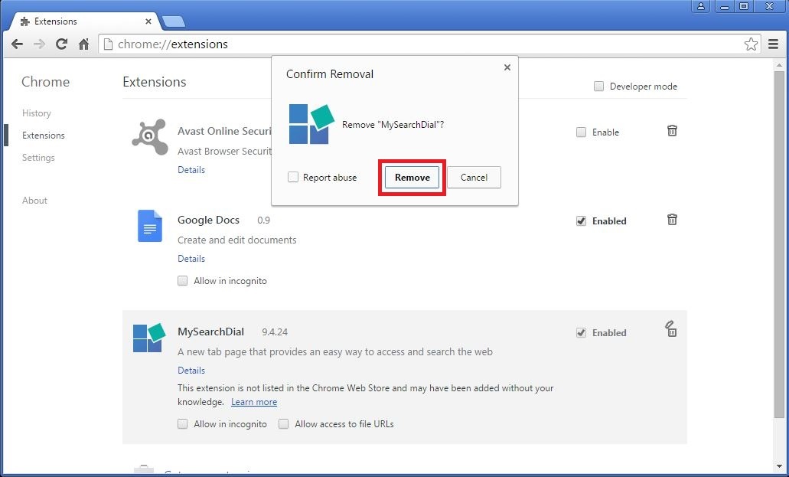Close the Confirm Removal dialog with X
The height and width of the screenshot is (477, 789).
coord(507,67)
